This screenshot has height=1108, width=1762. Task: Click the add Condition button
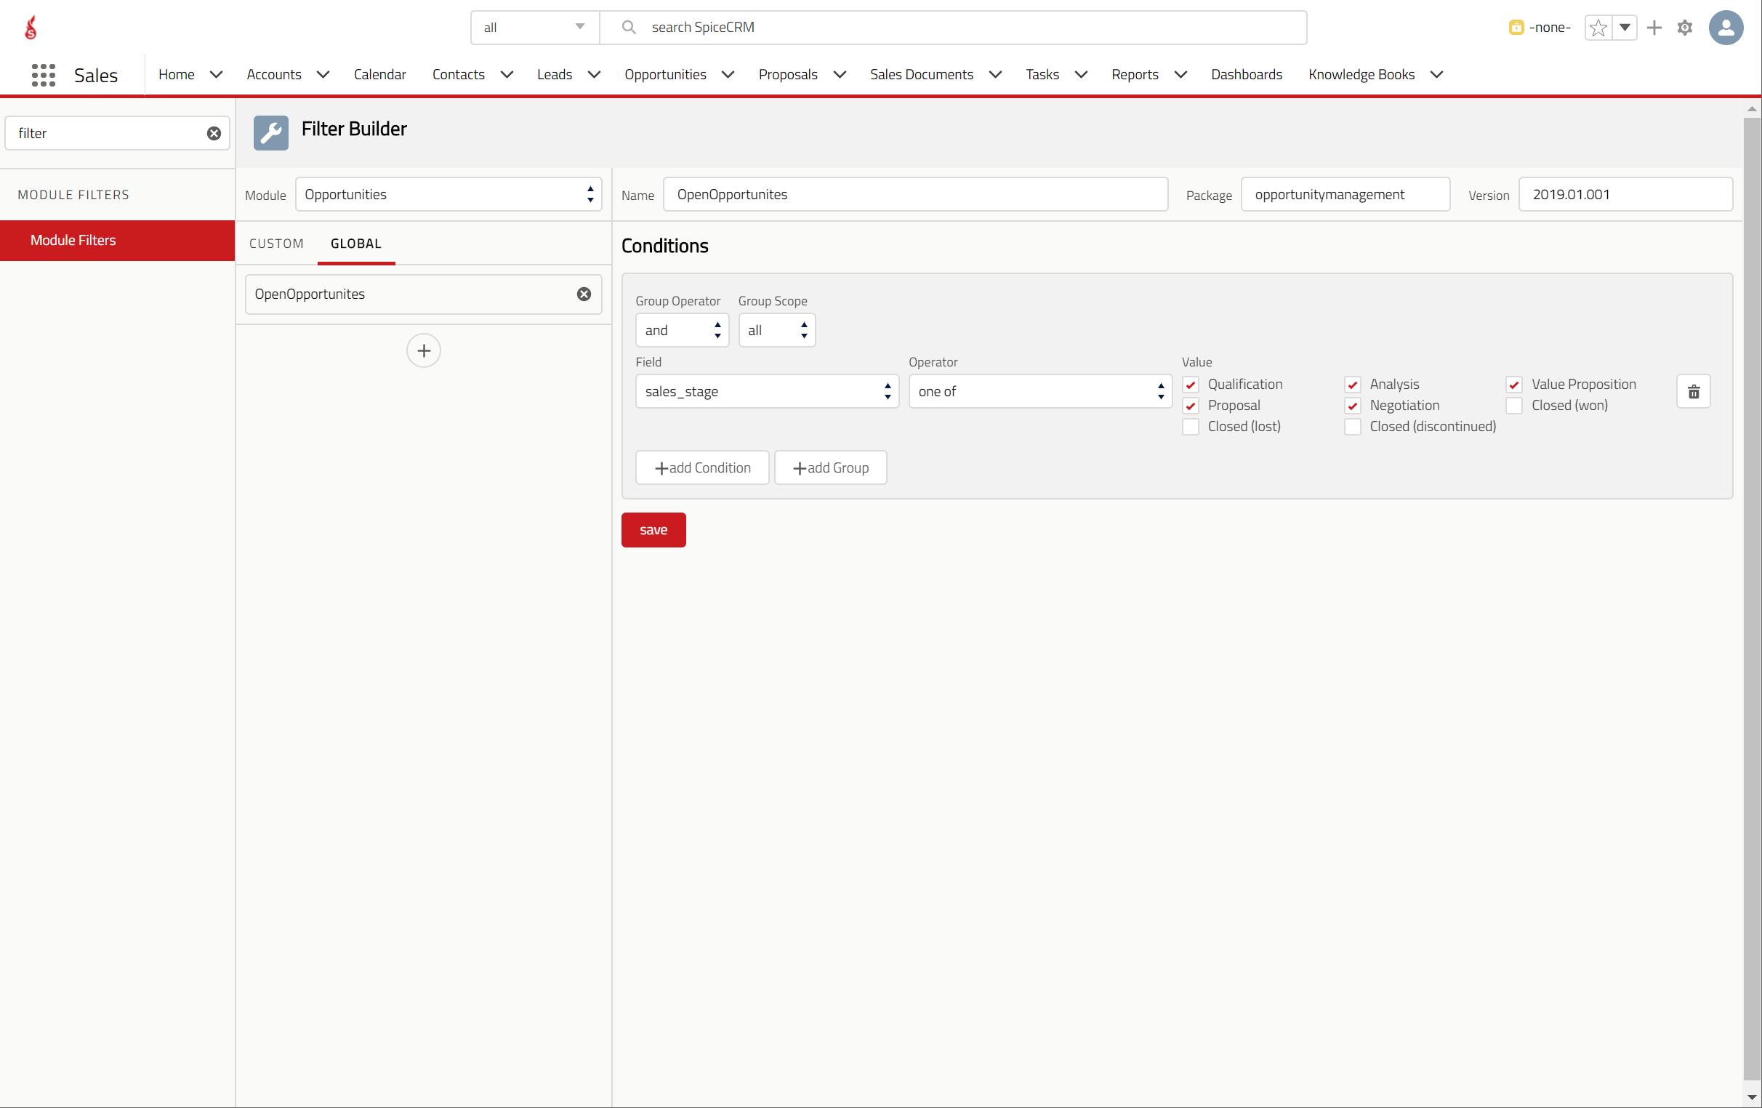pos(701,467)
